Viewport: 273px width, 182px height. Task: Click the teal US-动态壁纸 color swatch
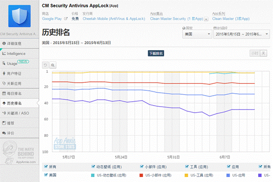[93, 176]
